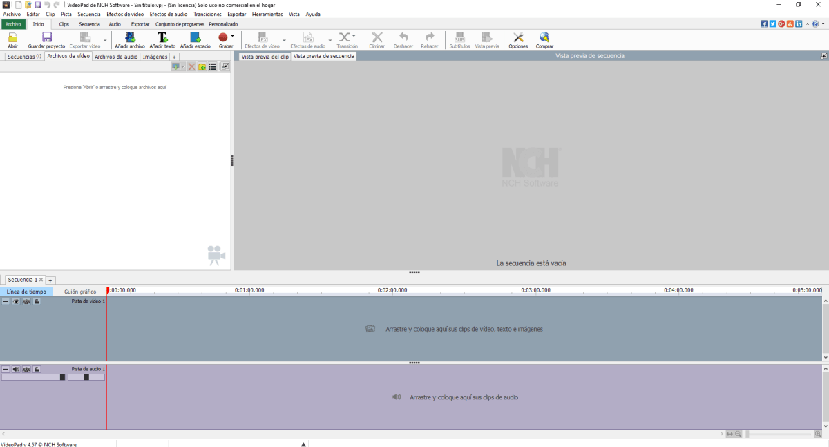Add new sequence tab with plus
Screen dimensions: 829x447
[x=50, y=280]
